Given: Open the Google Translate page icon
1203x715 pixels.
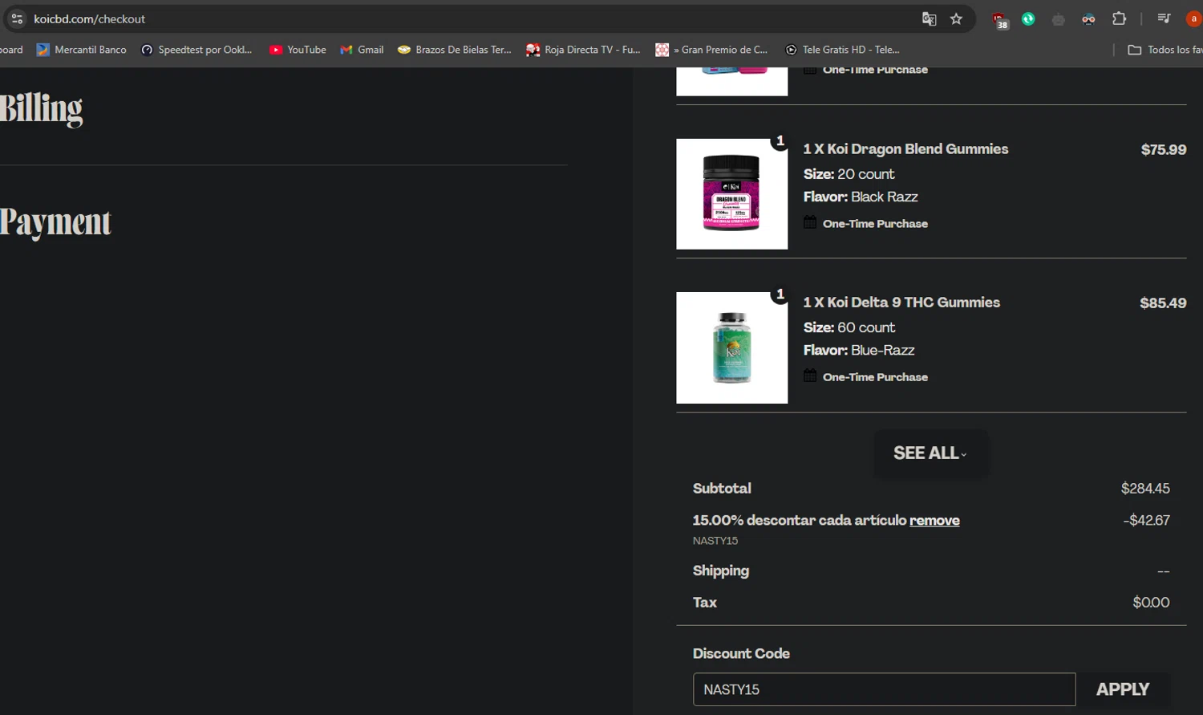Looking at the screenshot, I should point(930,18).
